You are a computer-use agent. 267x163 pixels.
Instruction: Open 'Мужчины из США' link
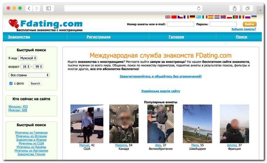(31, 143)
